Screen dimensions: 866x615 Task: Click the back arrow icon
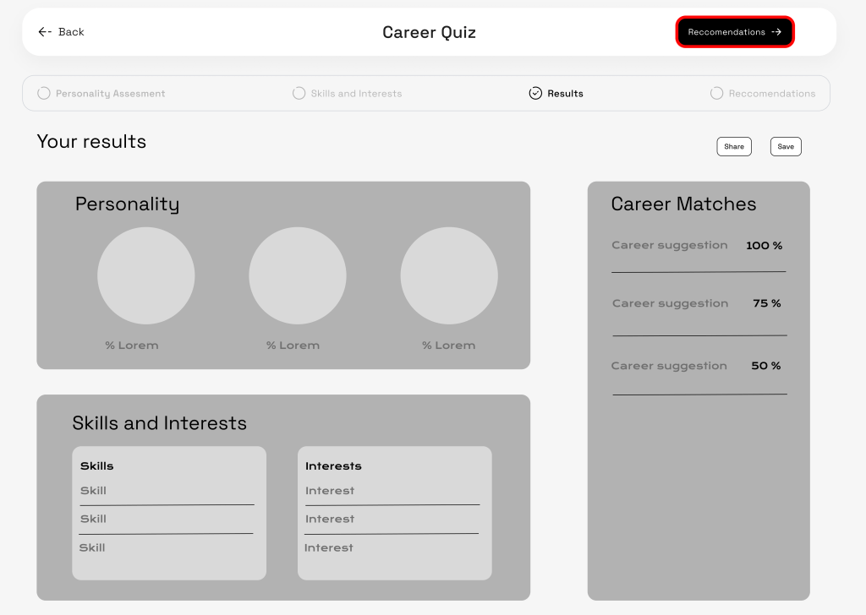pyautogui.click(x=45, y=32)
